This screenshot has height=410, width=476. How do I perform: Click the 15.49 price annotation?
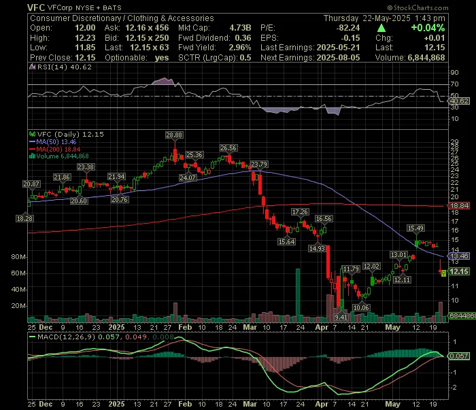click(416, 228)
